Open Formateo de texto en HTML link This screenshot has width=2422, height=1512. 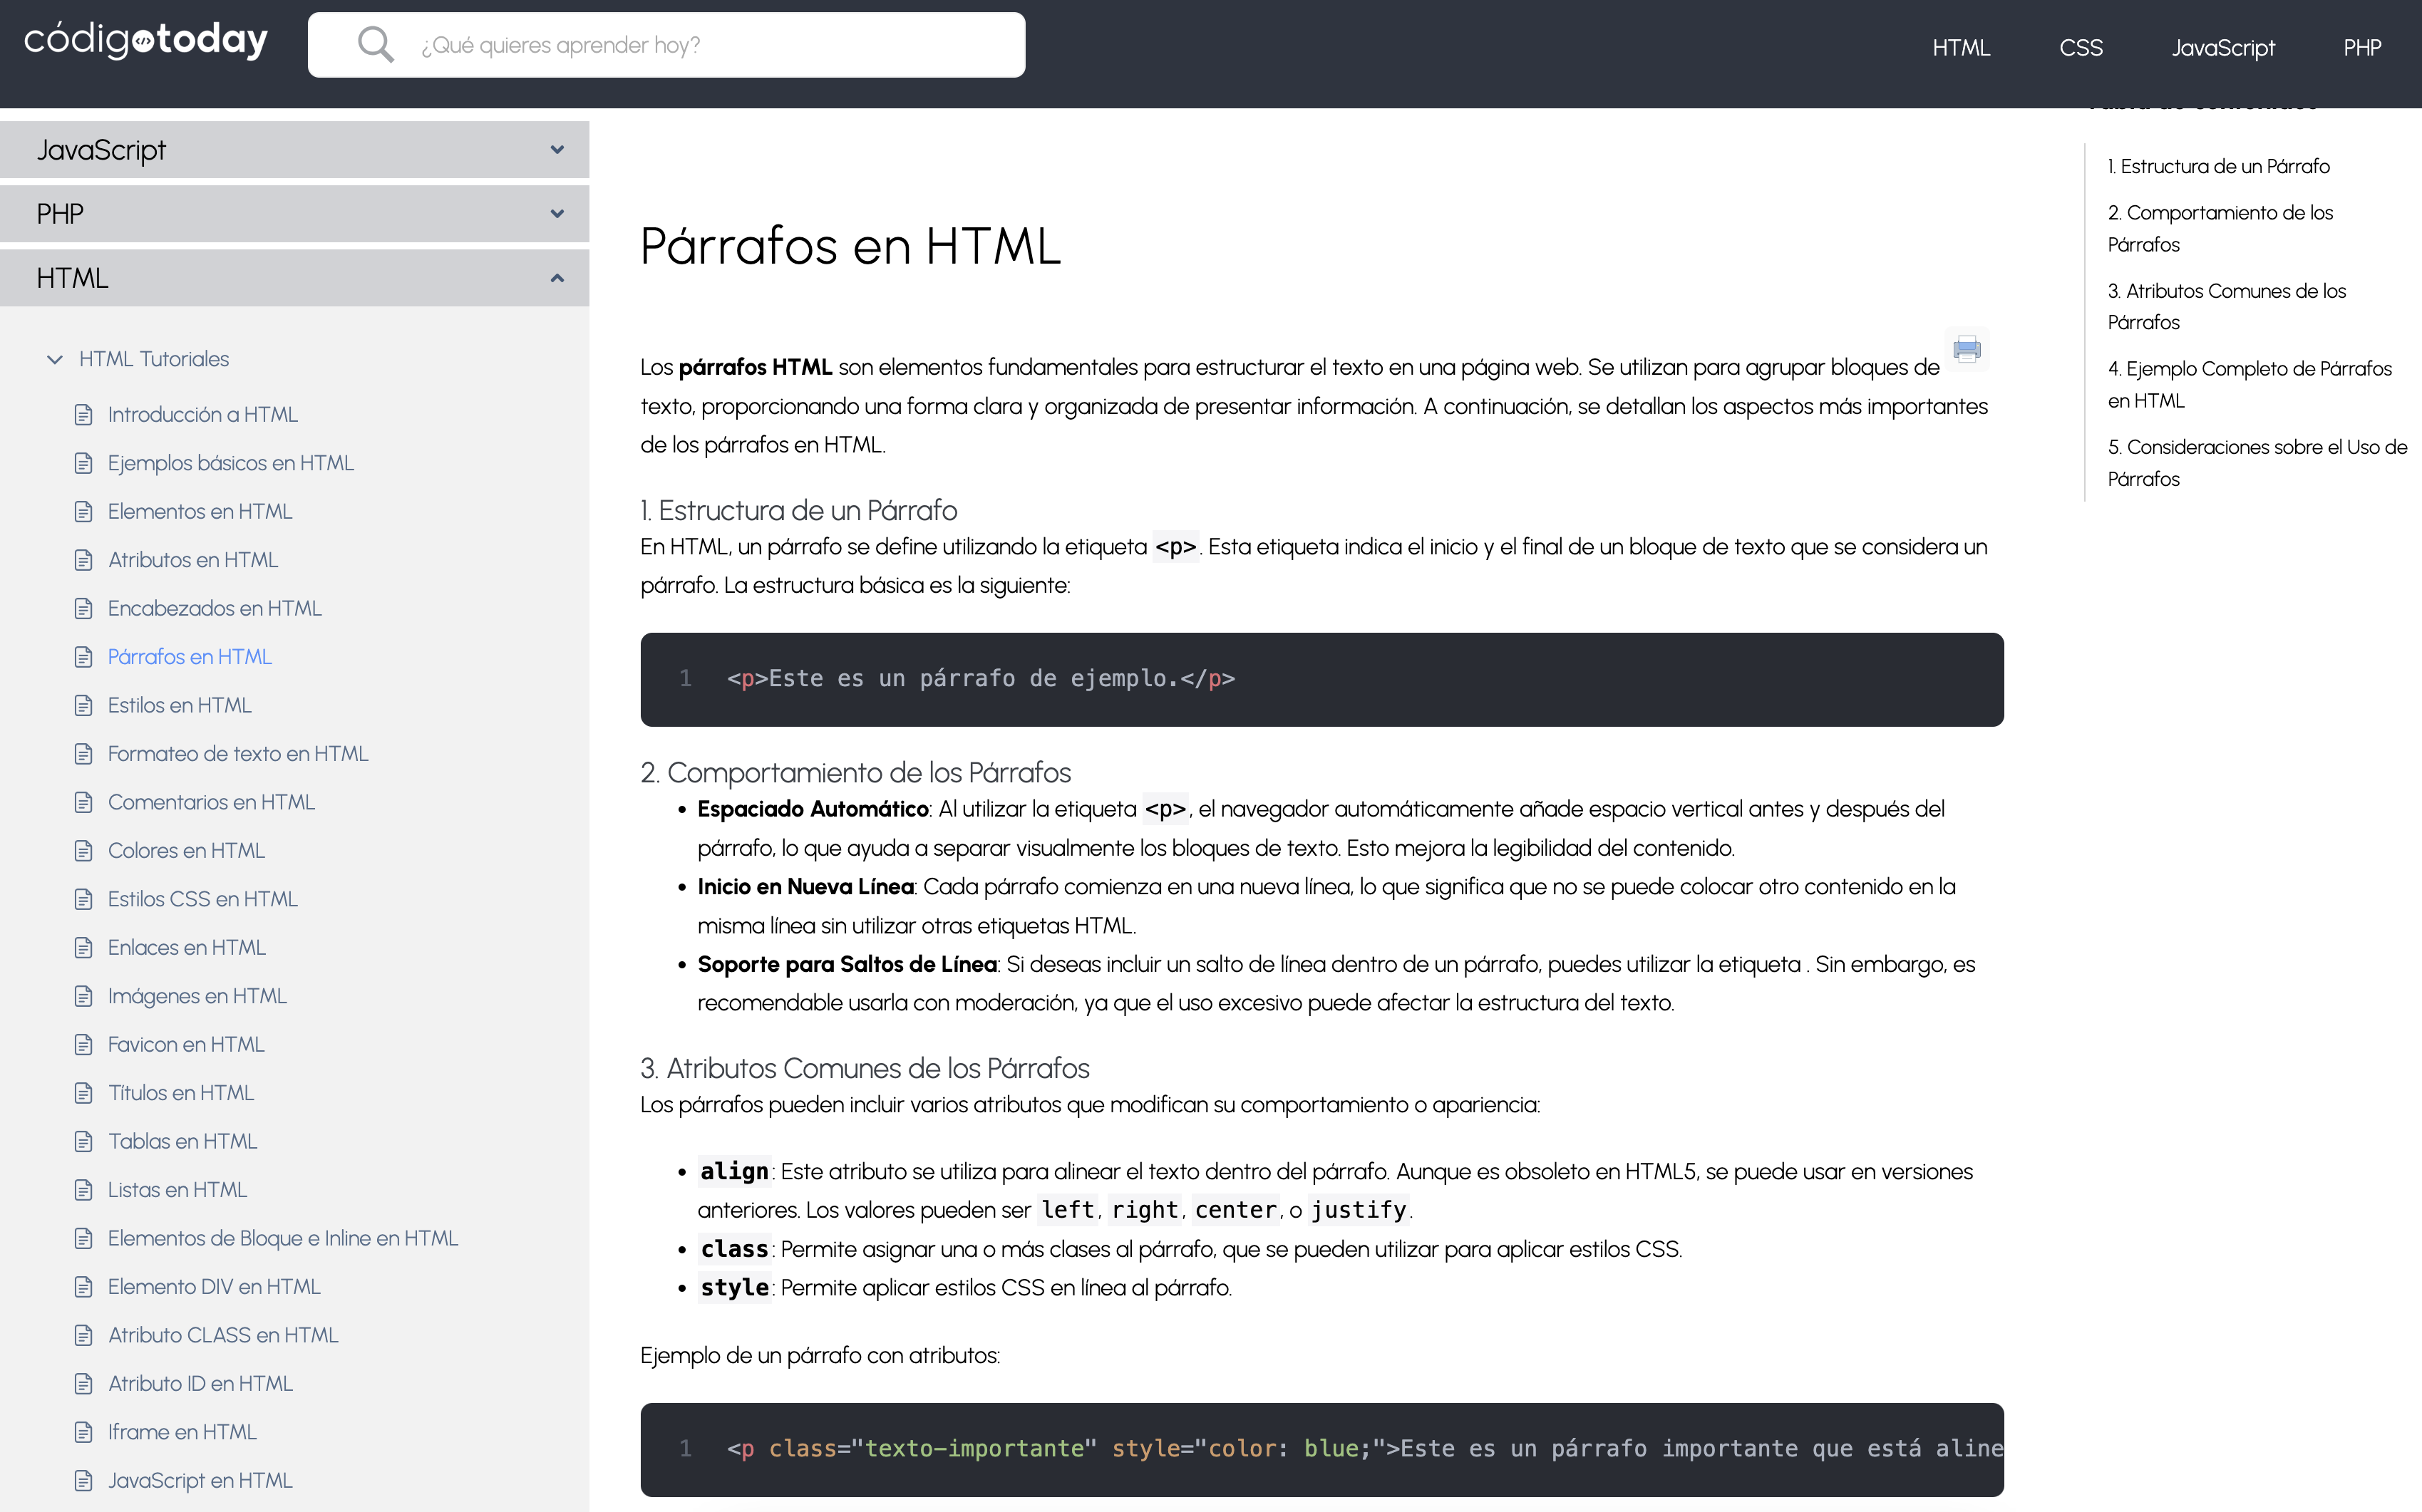coord(238,754)
